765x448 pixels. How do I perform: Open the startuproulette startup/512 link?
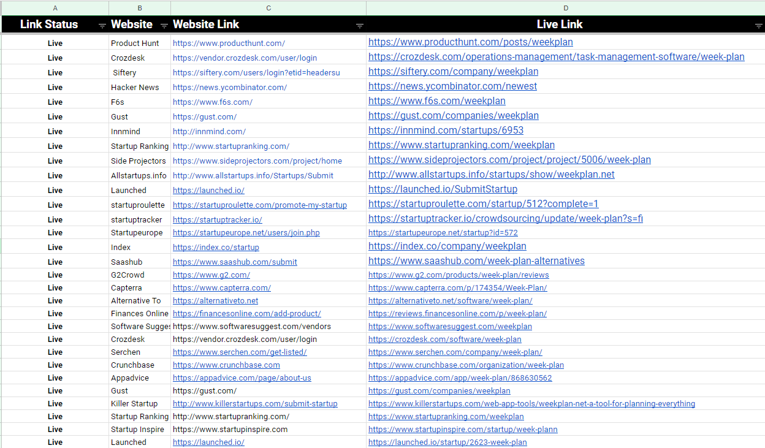point(484,204)
